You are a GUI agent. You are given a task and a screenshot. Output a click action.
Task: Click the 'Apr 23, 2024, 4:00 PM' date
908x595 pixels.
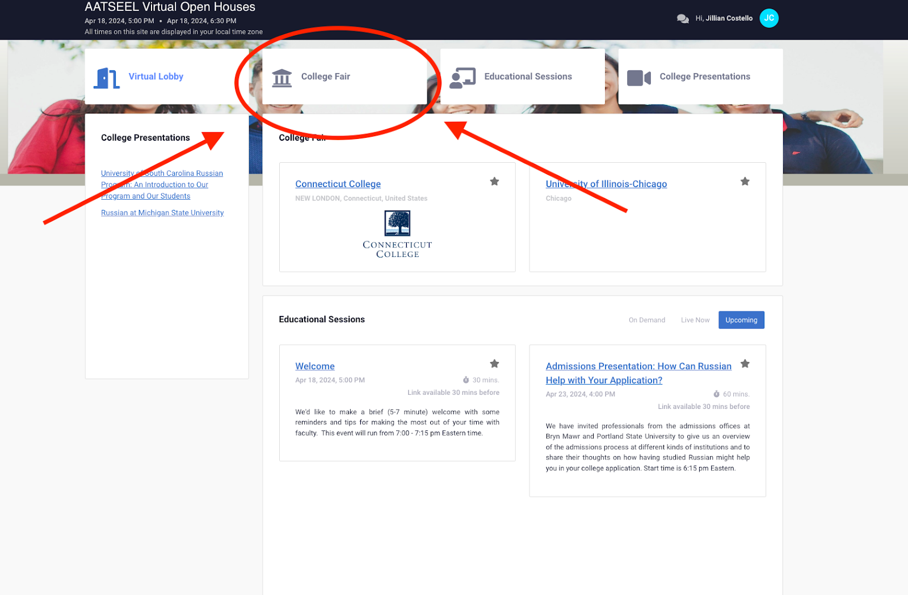click(x=580, y=394)
